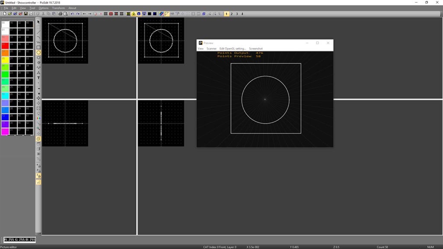This screenshot has height=249, width=443.
Task: Choose the rectangle drawing tool
Action: point(39,47)
